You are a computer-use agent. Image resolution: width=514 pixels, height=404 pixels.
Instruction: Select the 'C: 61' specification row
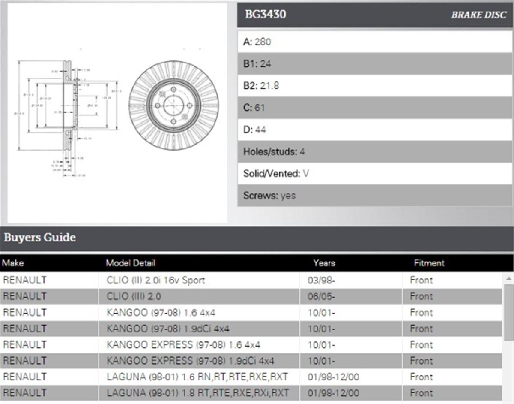click(x=375, y=108)
